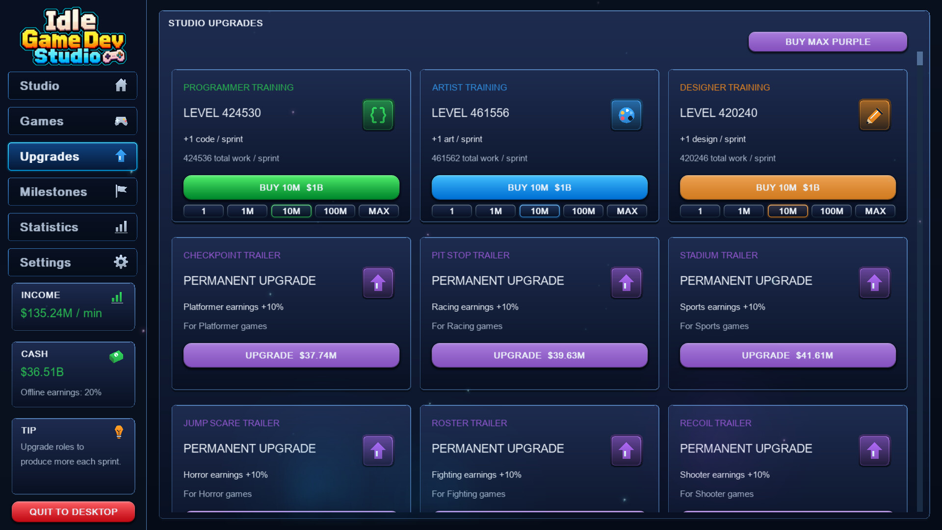Click the Artist Training palette icon
This screenshot has height=530, width=942.
(626, 115)
